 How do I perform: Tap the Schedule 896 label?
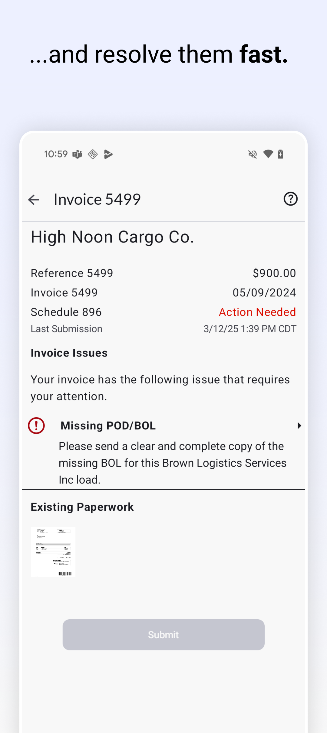pos(66,312)
